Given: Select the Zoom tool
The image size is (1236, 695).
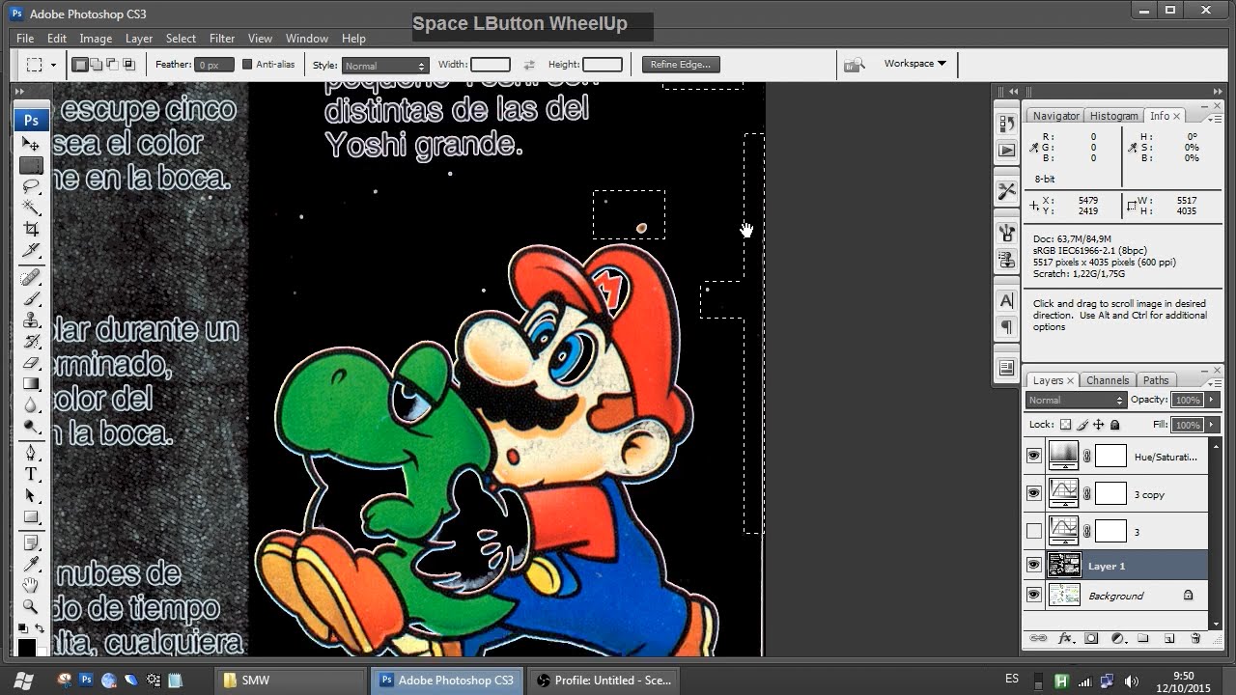Looking at the screenshot, I should [31, 606].
